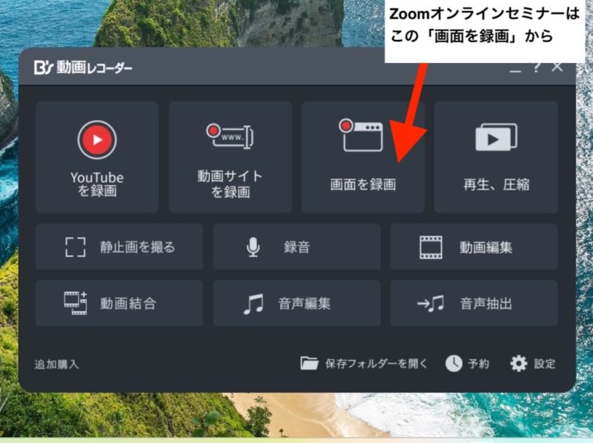Screen dimensions: 593x443
Task: Minimize the 動画レコーダー window
Action: (x=515, y=68)
